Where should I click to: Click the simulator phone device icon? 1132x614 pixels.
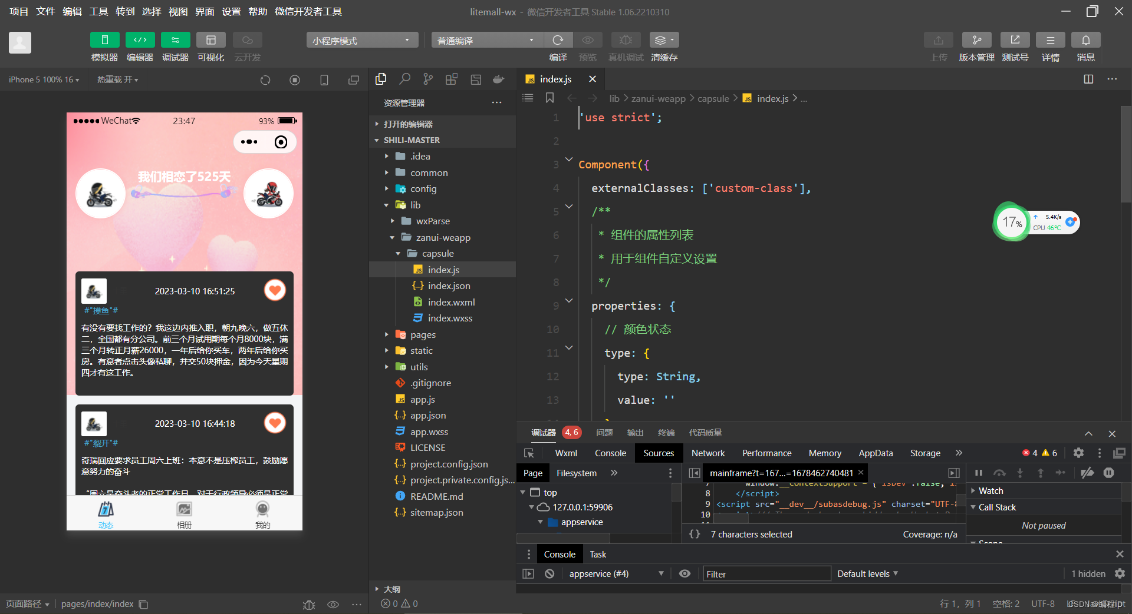(324, 80)
